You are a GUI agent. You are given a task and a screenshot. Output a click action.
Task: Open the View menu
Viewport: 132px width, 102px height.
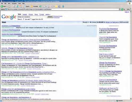(9, 3)
